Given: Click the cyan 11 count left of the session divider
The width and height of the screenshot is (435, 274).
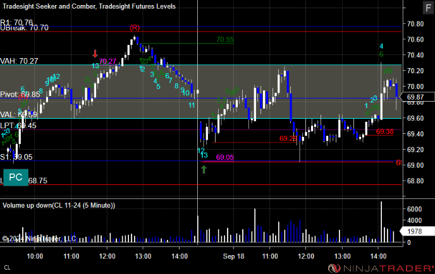Looking at the screenshot, I should pos(192,105).
